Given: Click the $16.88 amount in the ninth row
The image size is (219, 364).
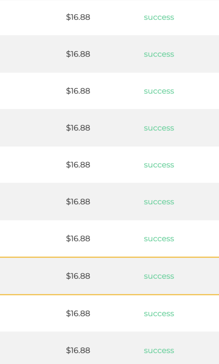Looking at the screenshot, I should (78, 314).
